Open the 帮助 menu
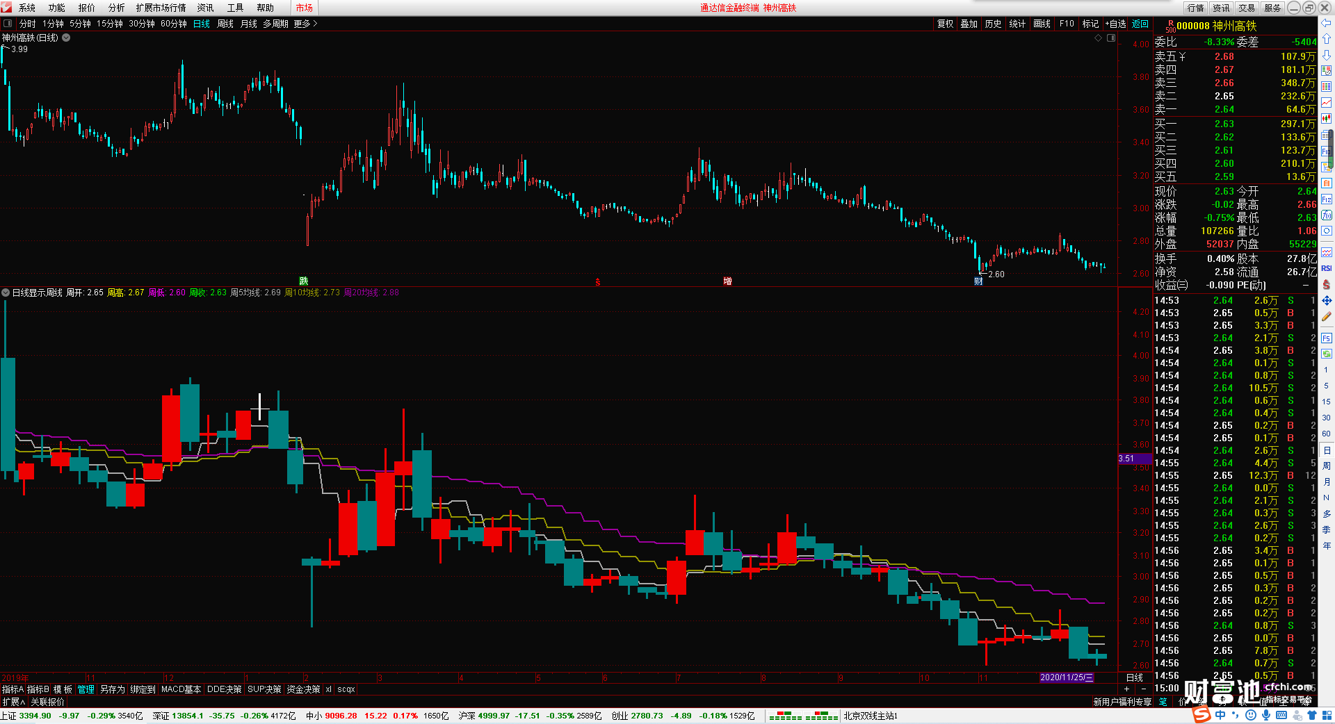The image size is (1335, 724). click(265, 8)
